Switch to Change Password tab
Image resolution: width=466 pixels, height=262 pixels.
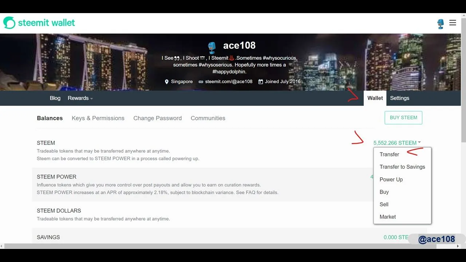point(157,118)
